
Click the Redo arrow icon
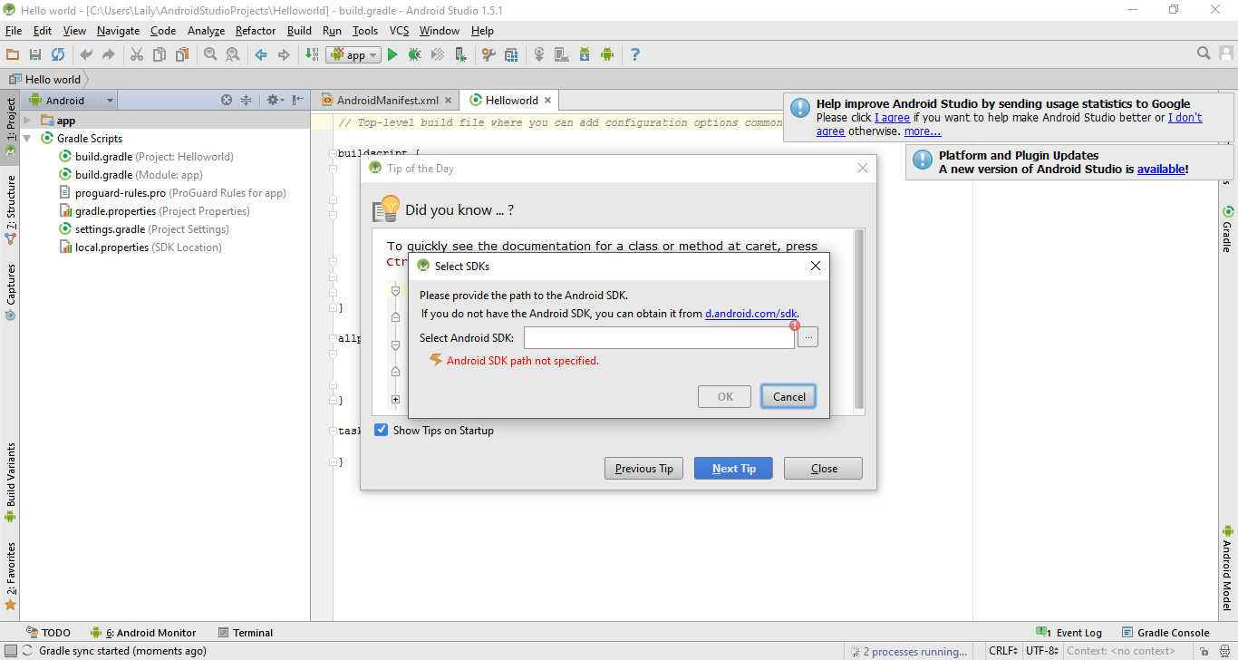point(109,54)
